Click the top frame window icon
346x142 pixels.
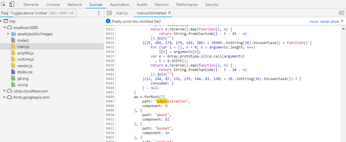(x=6, y=21)
